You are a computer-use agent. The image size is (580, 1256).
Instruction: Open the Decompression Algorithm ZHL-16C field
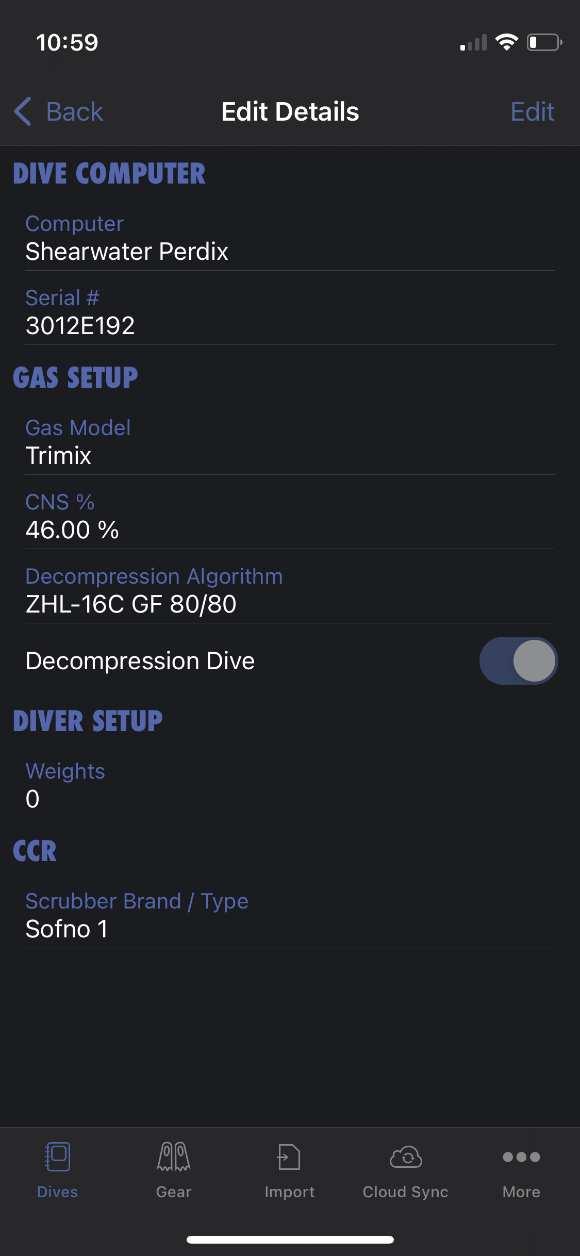290,591
